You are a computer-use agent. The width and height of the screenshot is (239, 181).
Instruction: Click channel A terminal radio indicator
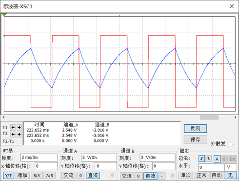pos(112,175)
